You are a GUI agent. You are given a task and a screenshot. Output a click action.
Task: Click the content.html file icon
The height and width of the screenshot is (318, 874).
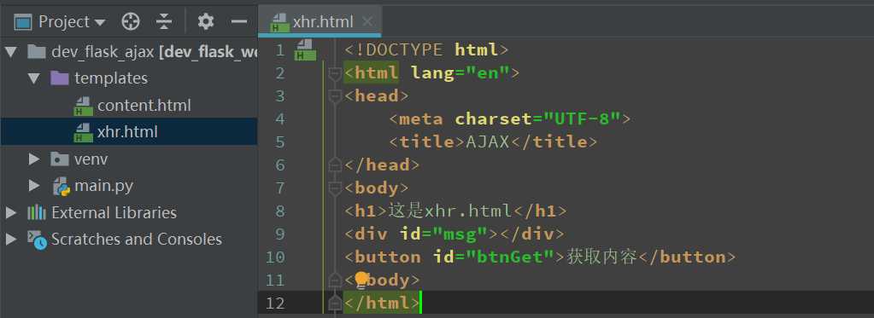(x=84, y=106)
